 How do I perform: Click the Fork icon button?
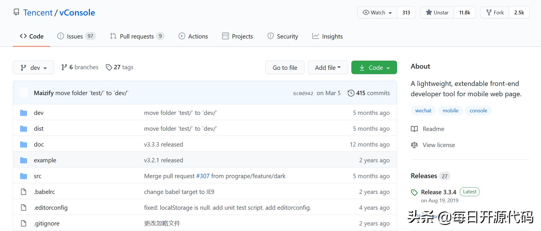[489, 12]
